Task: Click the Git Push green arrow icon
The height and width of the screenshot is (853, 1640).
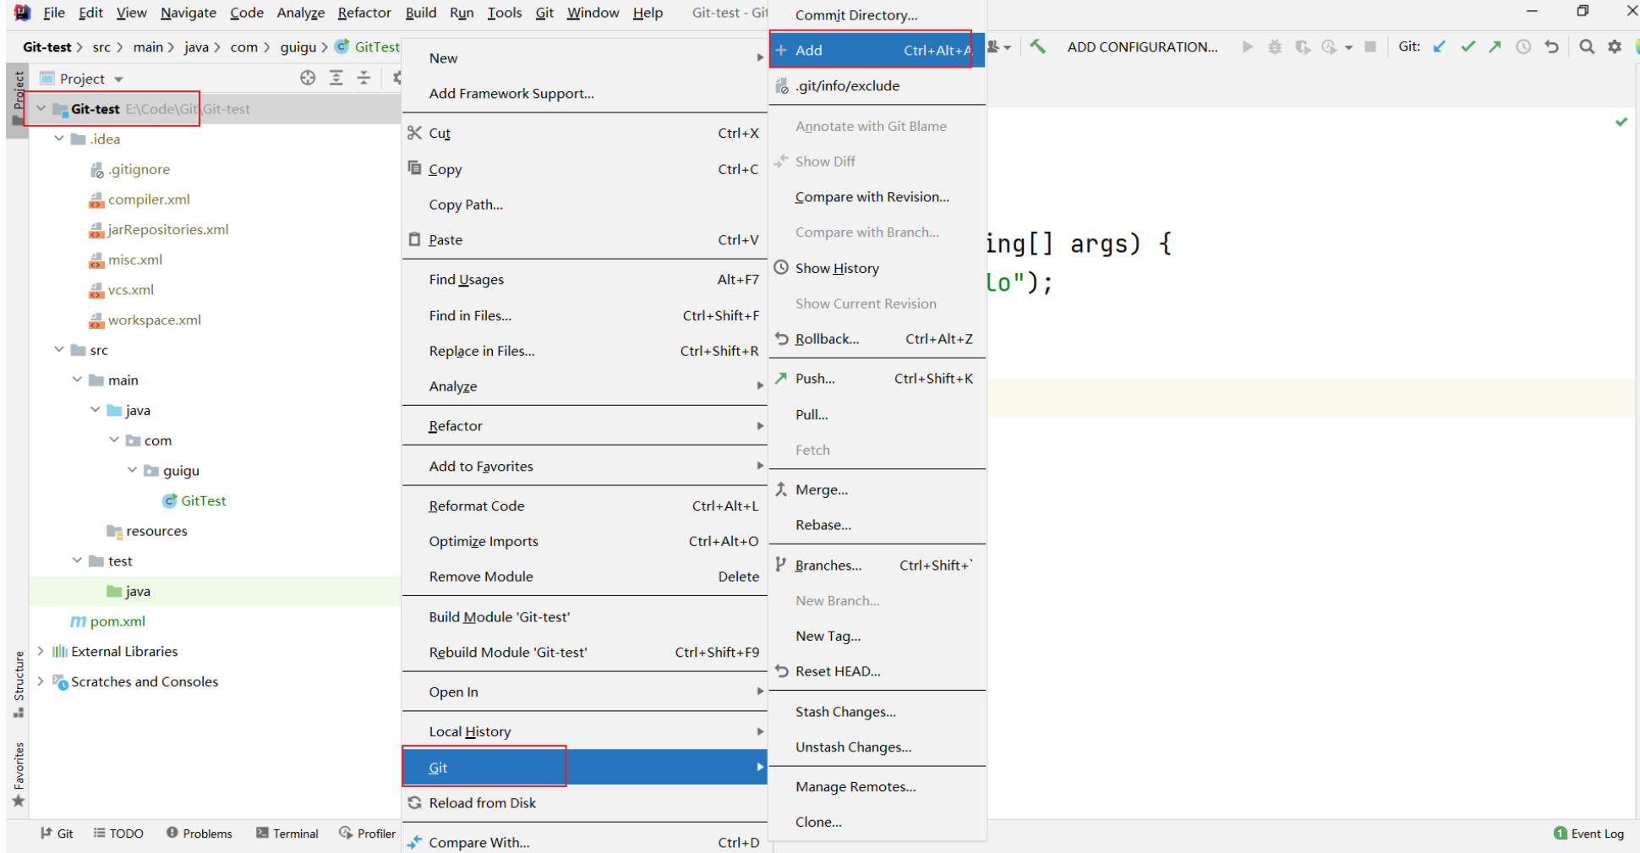Action: [1495, 46]
